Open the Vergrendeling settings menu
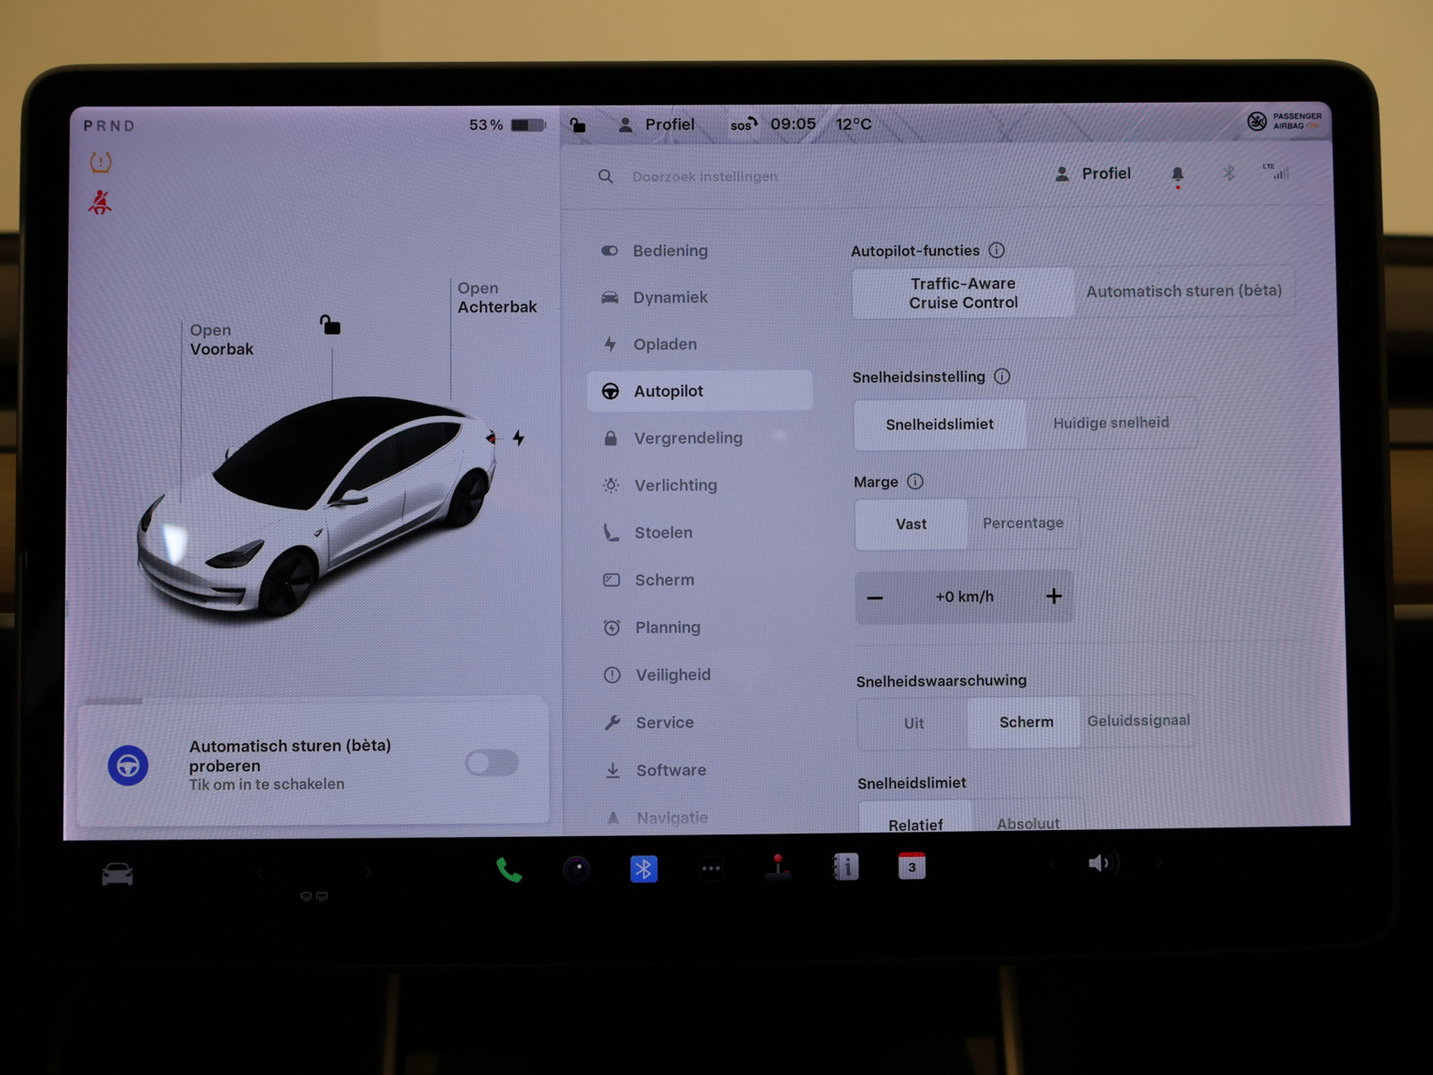 (x=687, y=438)
